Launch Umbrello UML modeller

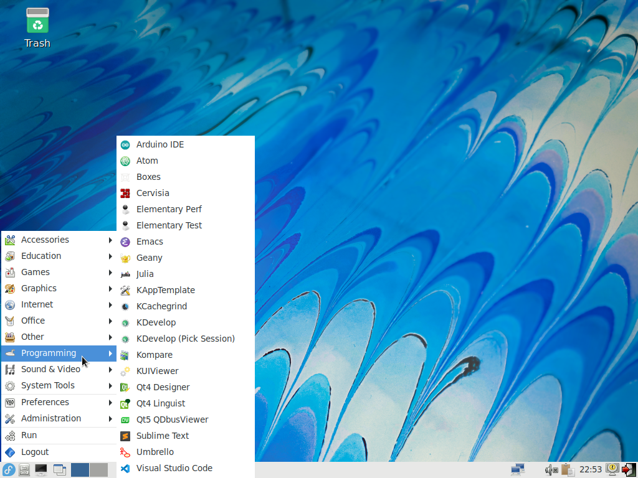tap(186, 452)
